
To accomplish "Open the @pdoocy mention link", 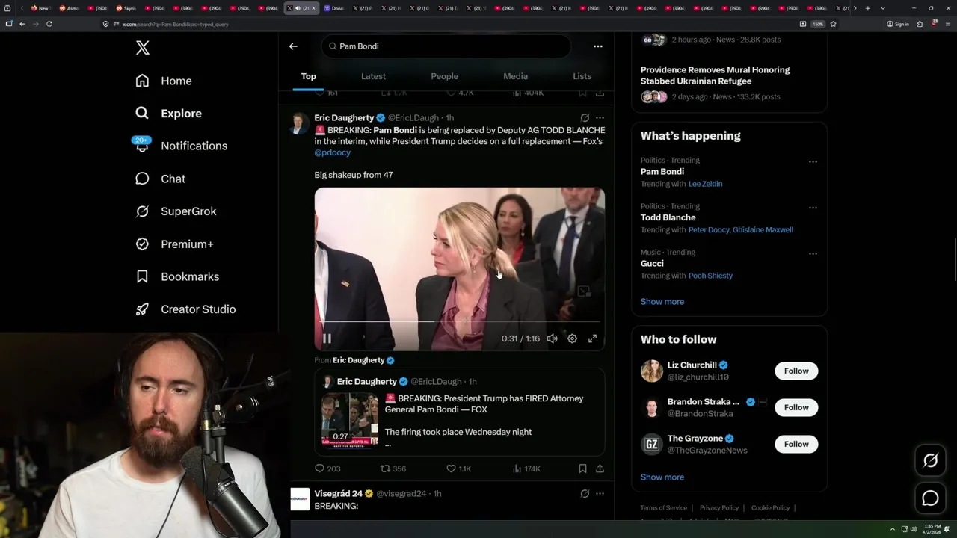I will click(x=332, y=152).
